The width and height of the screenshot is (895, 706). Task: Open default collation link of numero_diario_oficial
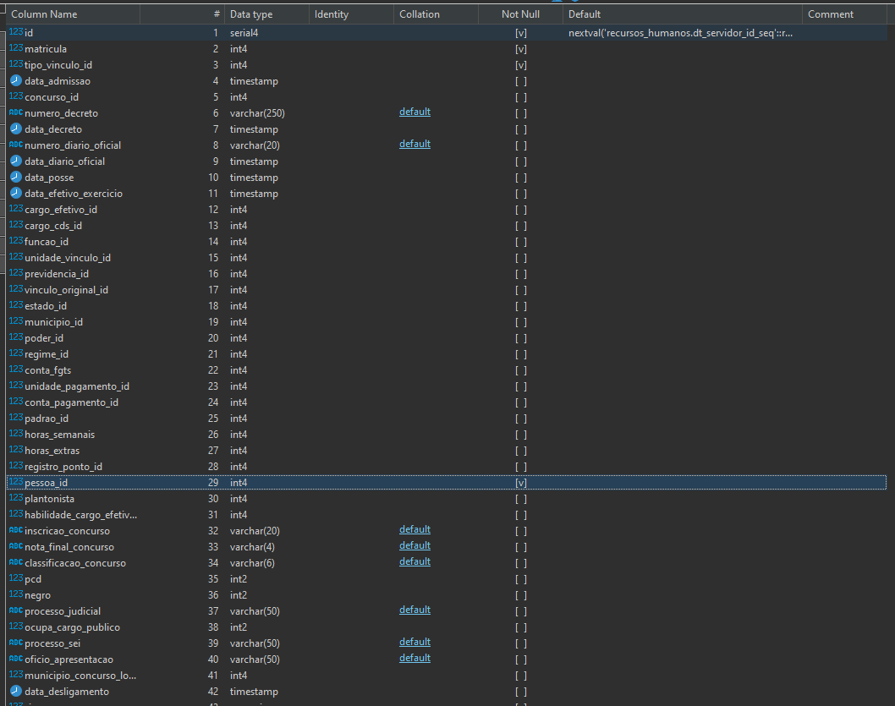pyautogui.click(x=415, y=144)
